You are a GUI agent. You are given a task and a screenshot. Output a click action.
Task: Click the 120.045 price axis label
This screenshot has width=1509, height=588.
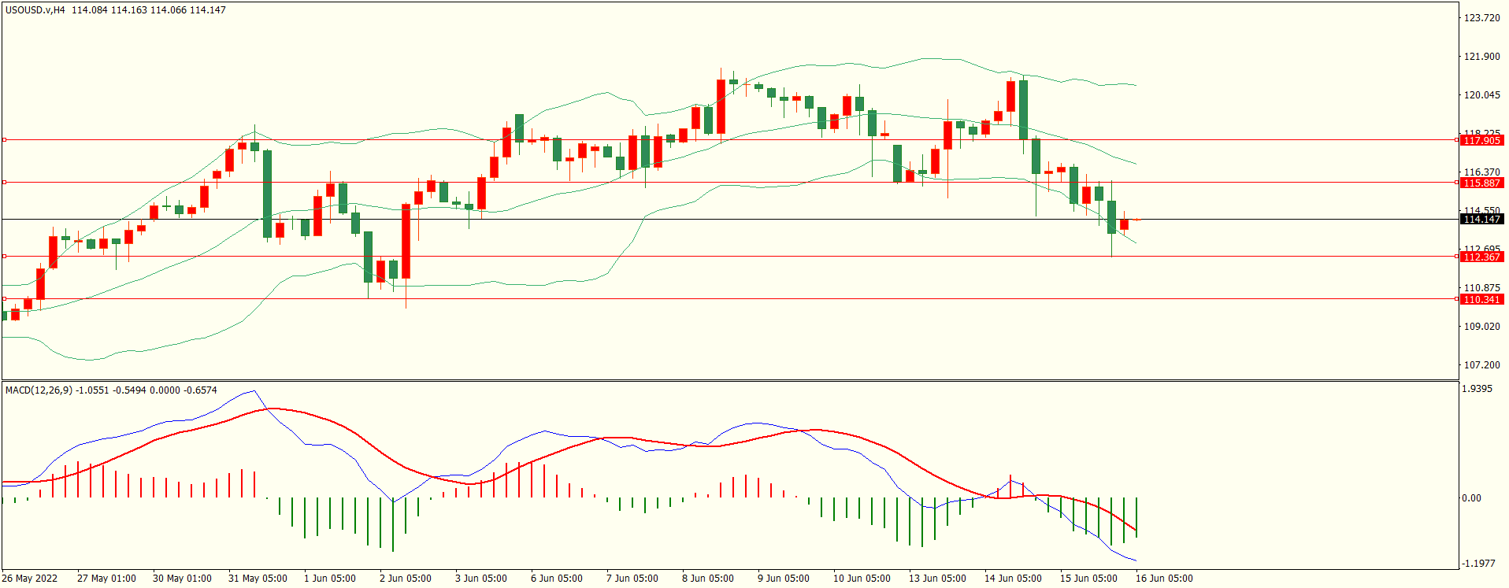point(1481,95)
